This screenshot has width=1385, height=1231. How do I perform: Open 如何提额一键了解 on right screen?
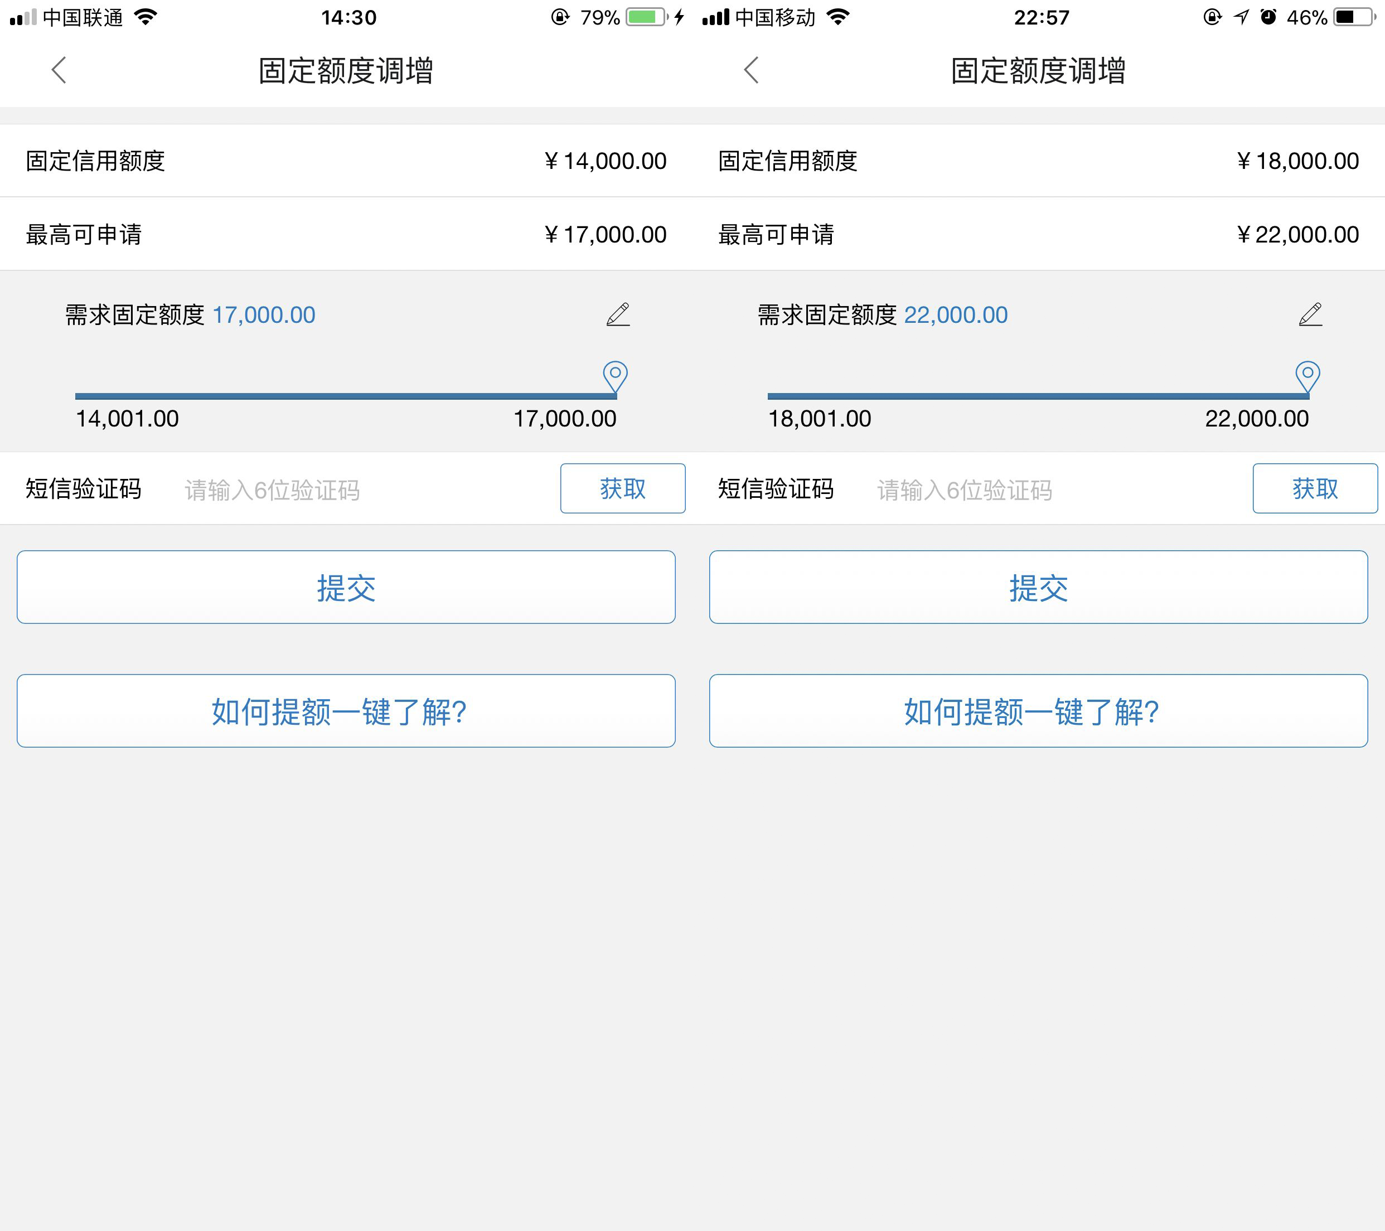pyautogui.click(x=1039, y=711)
